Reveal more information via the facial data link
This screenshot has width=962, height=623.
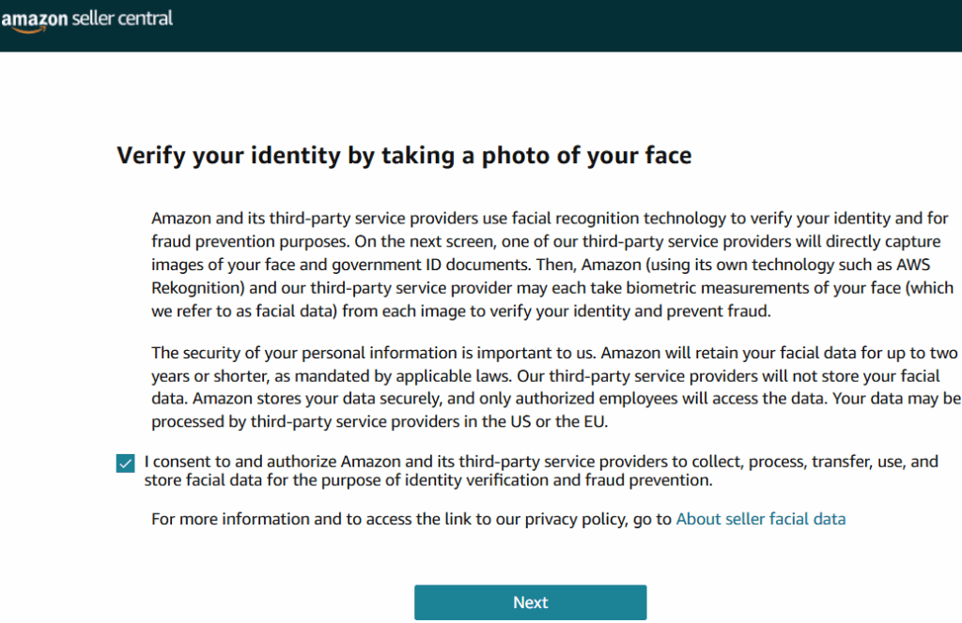(760, 518)
